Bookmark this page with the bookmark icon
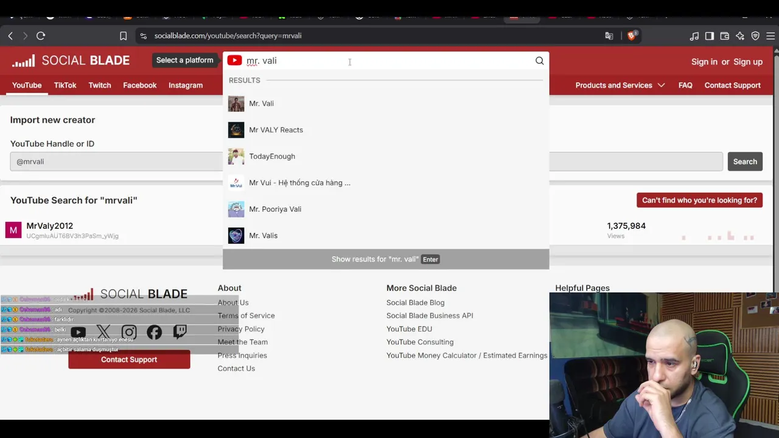The height and width of the screenshot is (438, 779). click(x=123, y=36)
